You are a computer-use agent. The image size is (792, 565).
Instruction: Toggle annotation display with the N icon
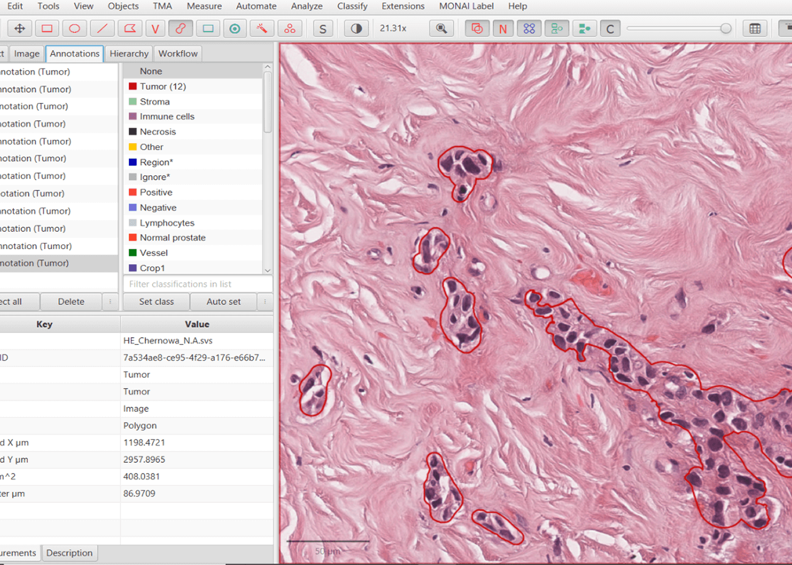click(503, 28)
